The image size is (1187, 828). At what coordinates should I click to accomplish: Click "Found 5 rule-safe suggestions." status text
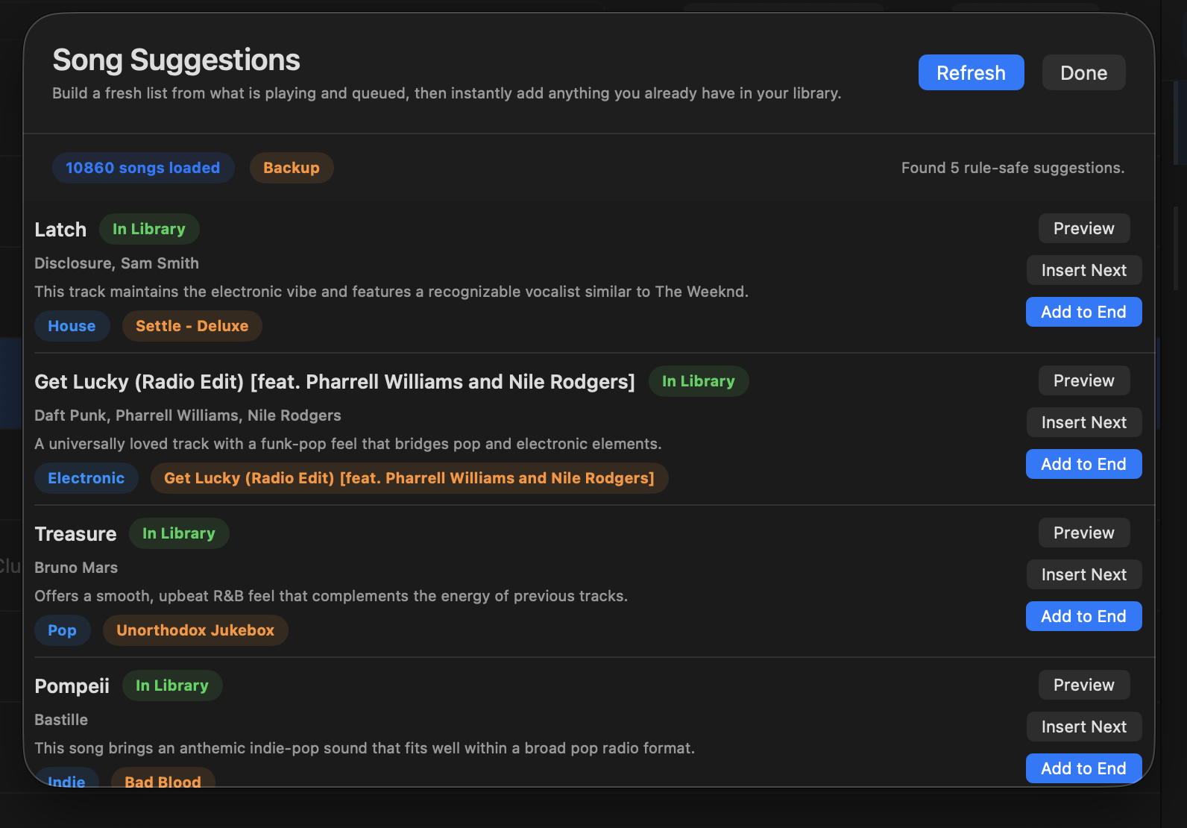[1013, 168]
